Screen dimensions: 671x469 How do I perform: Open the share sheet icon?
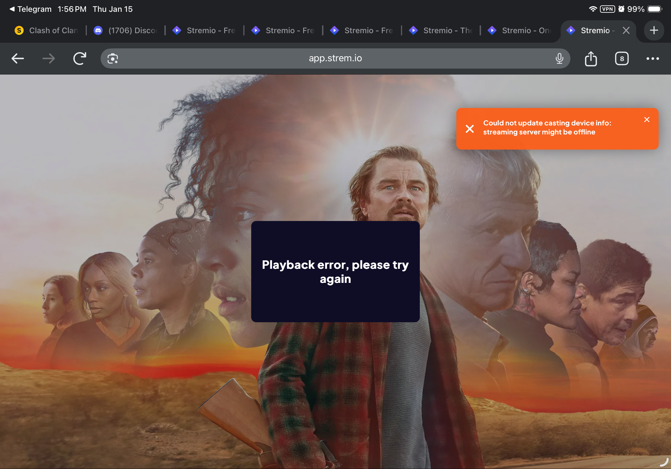(x=591, y=58)
